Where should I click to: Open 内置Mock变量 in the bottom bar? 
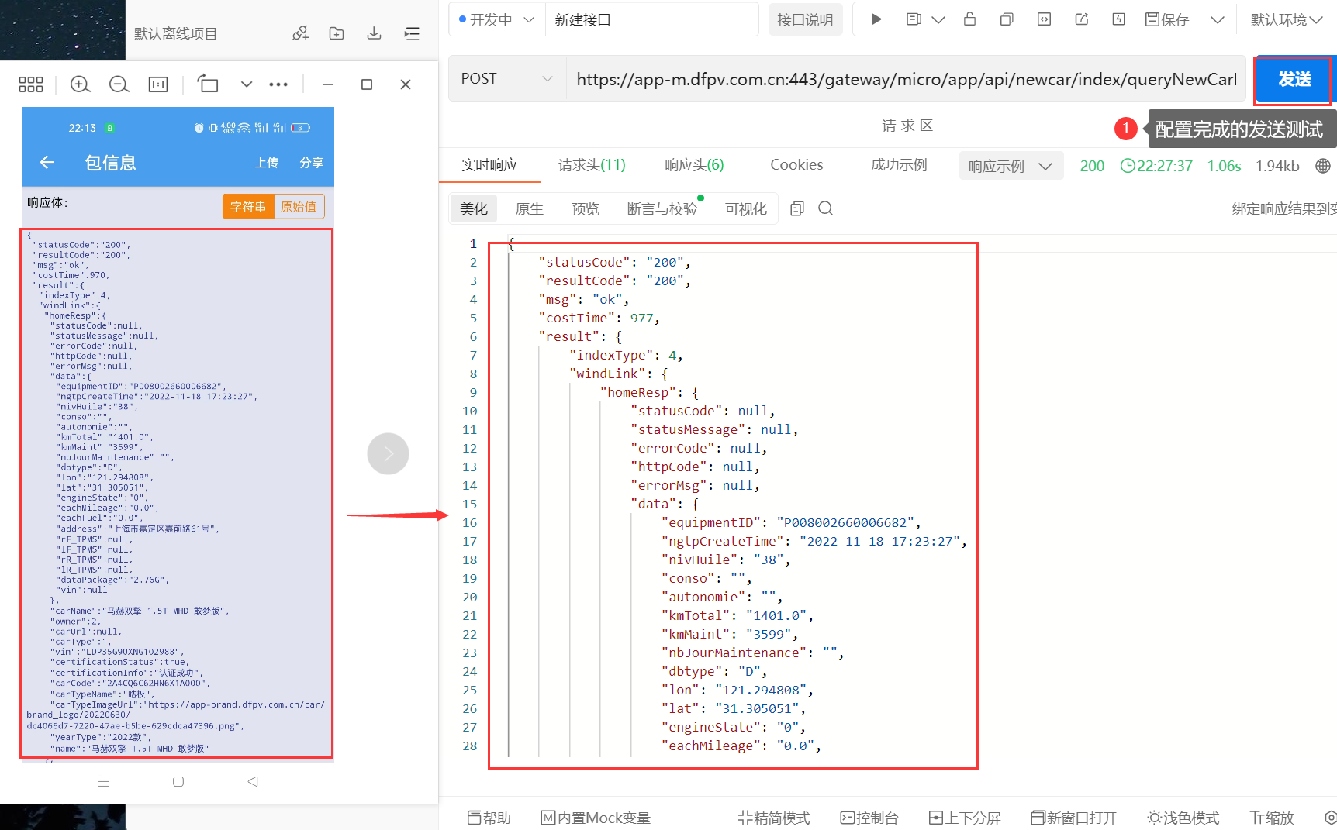pos(596,818)
